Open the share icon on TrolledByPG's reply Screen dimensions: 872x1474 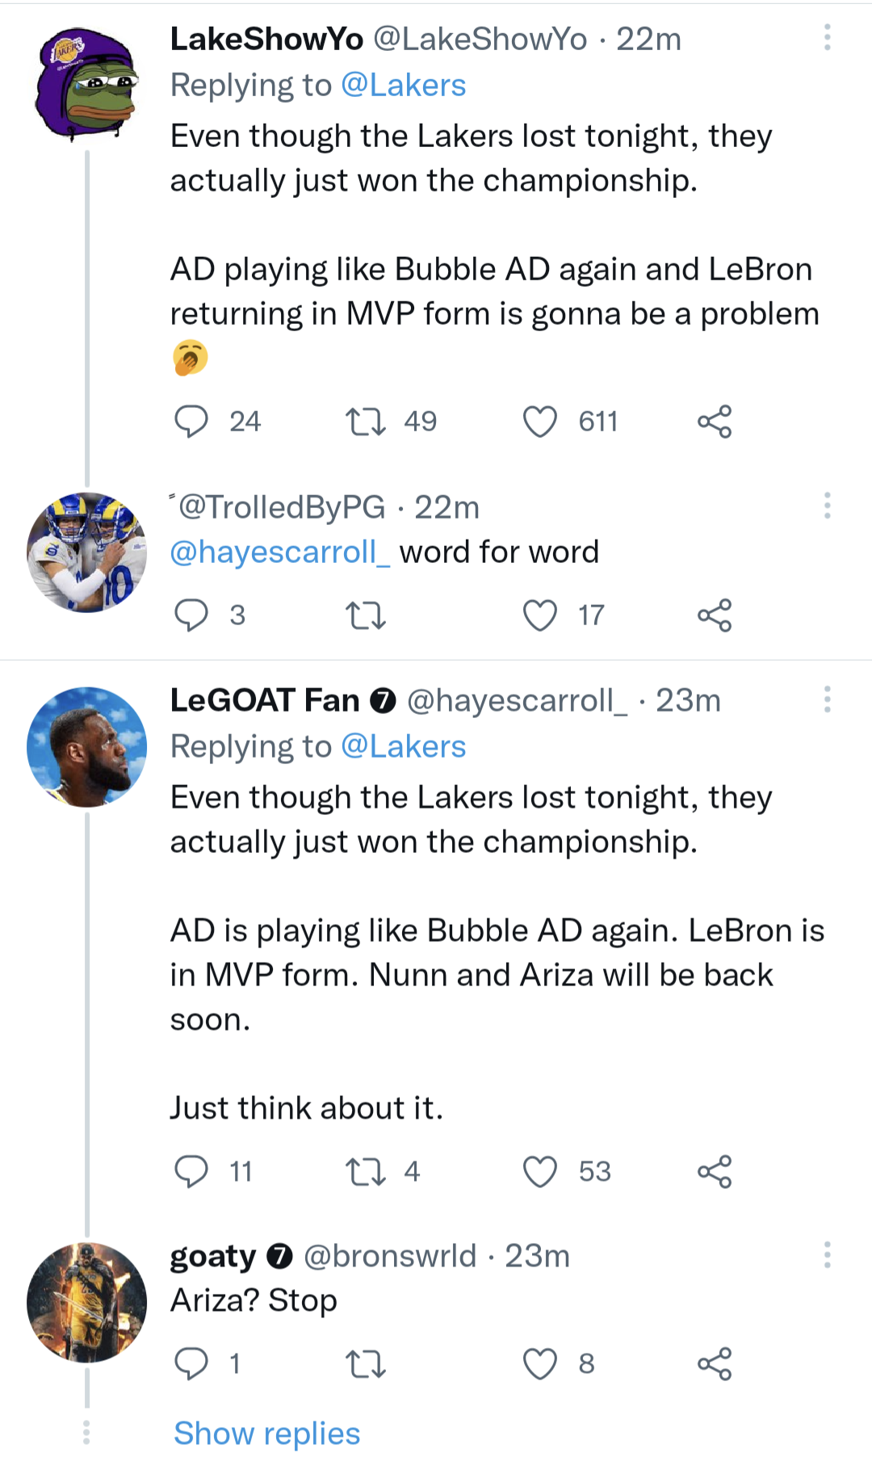715,616
